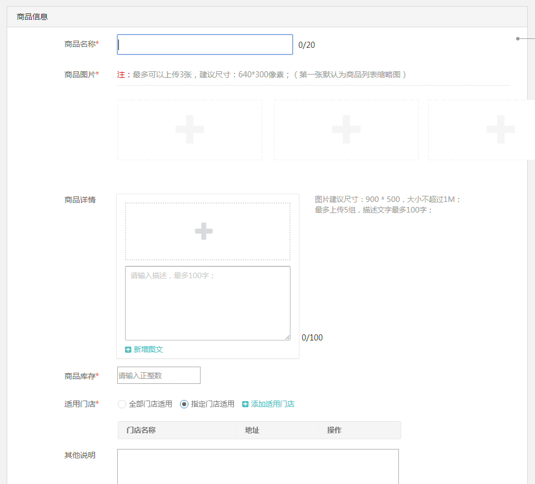The height and width of the screenshot is (484, 535).
Task: Select the 全部门店适用 radio button
Action: point(122,404)
